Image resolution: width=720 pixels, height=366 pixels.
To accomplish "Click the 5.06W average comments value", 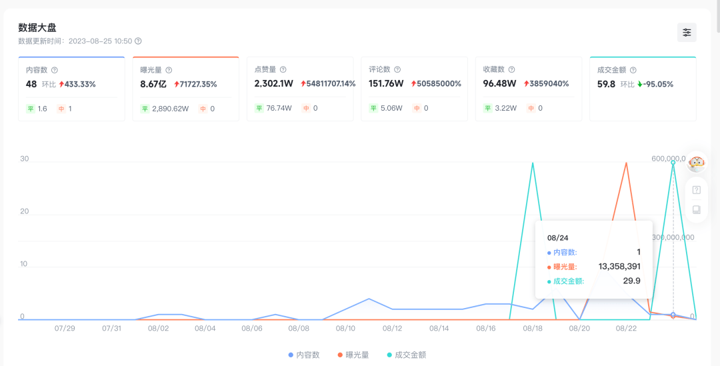I will [392, 109].
